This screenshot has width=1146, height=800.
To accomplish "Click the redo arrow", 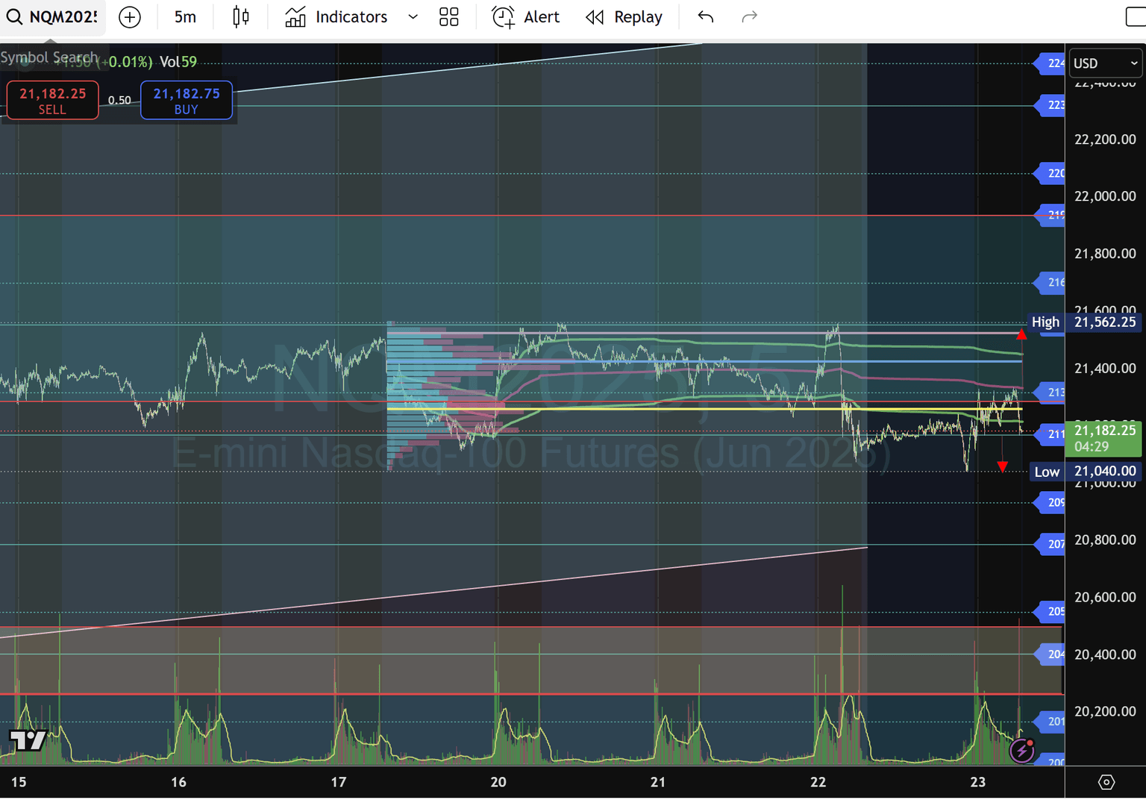I will coord(749,16).
